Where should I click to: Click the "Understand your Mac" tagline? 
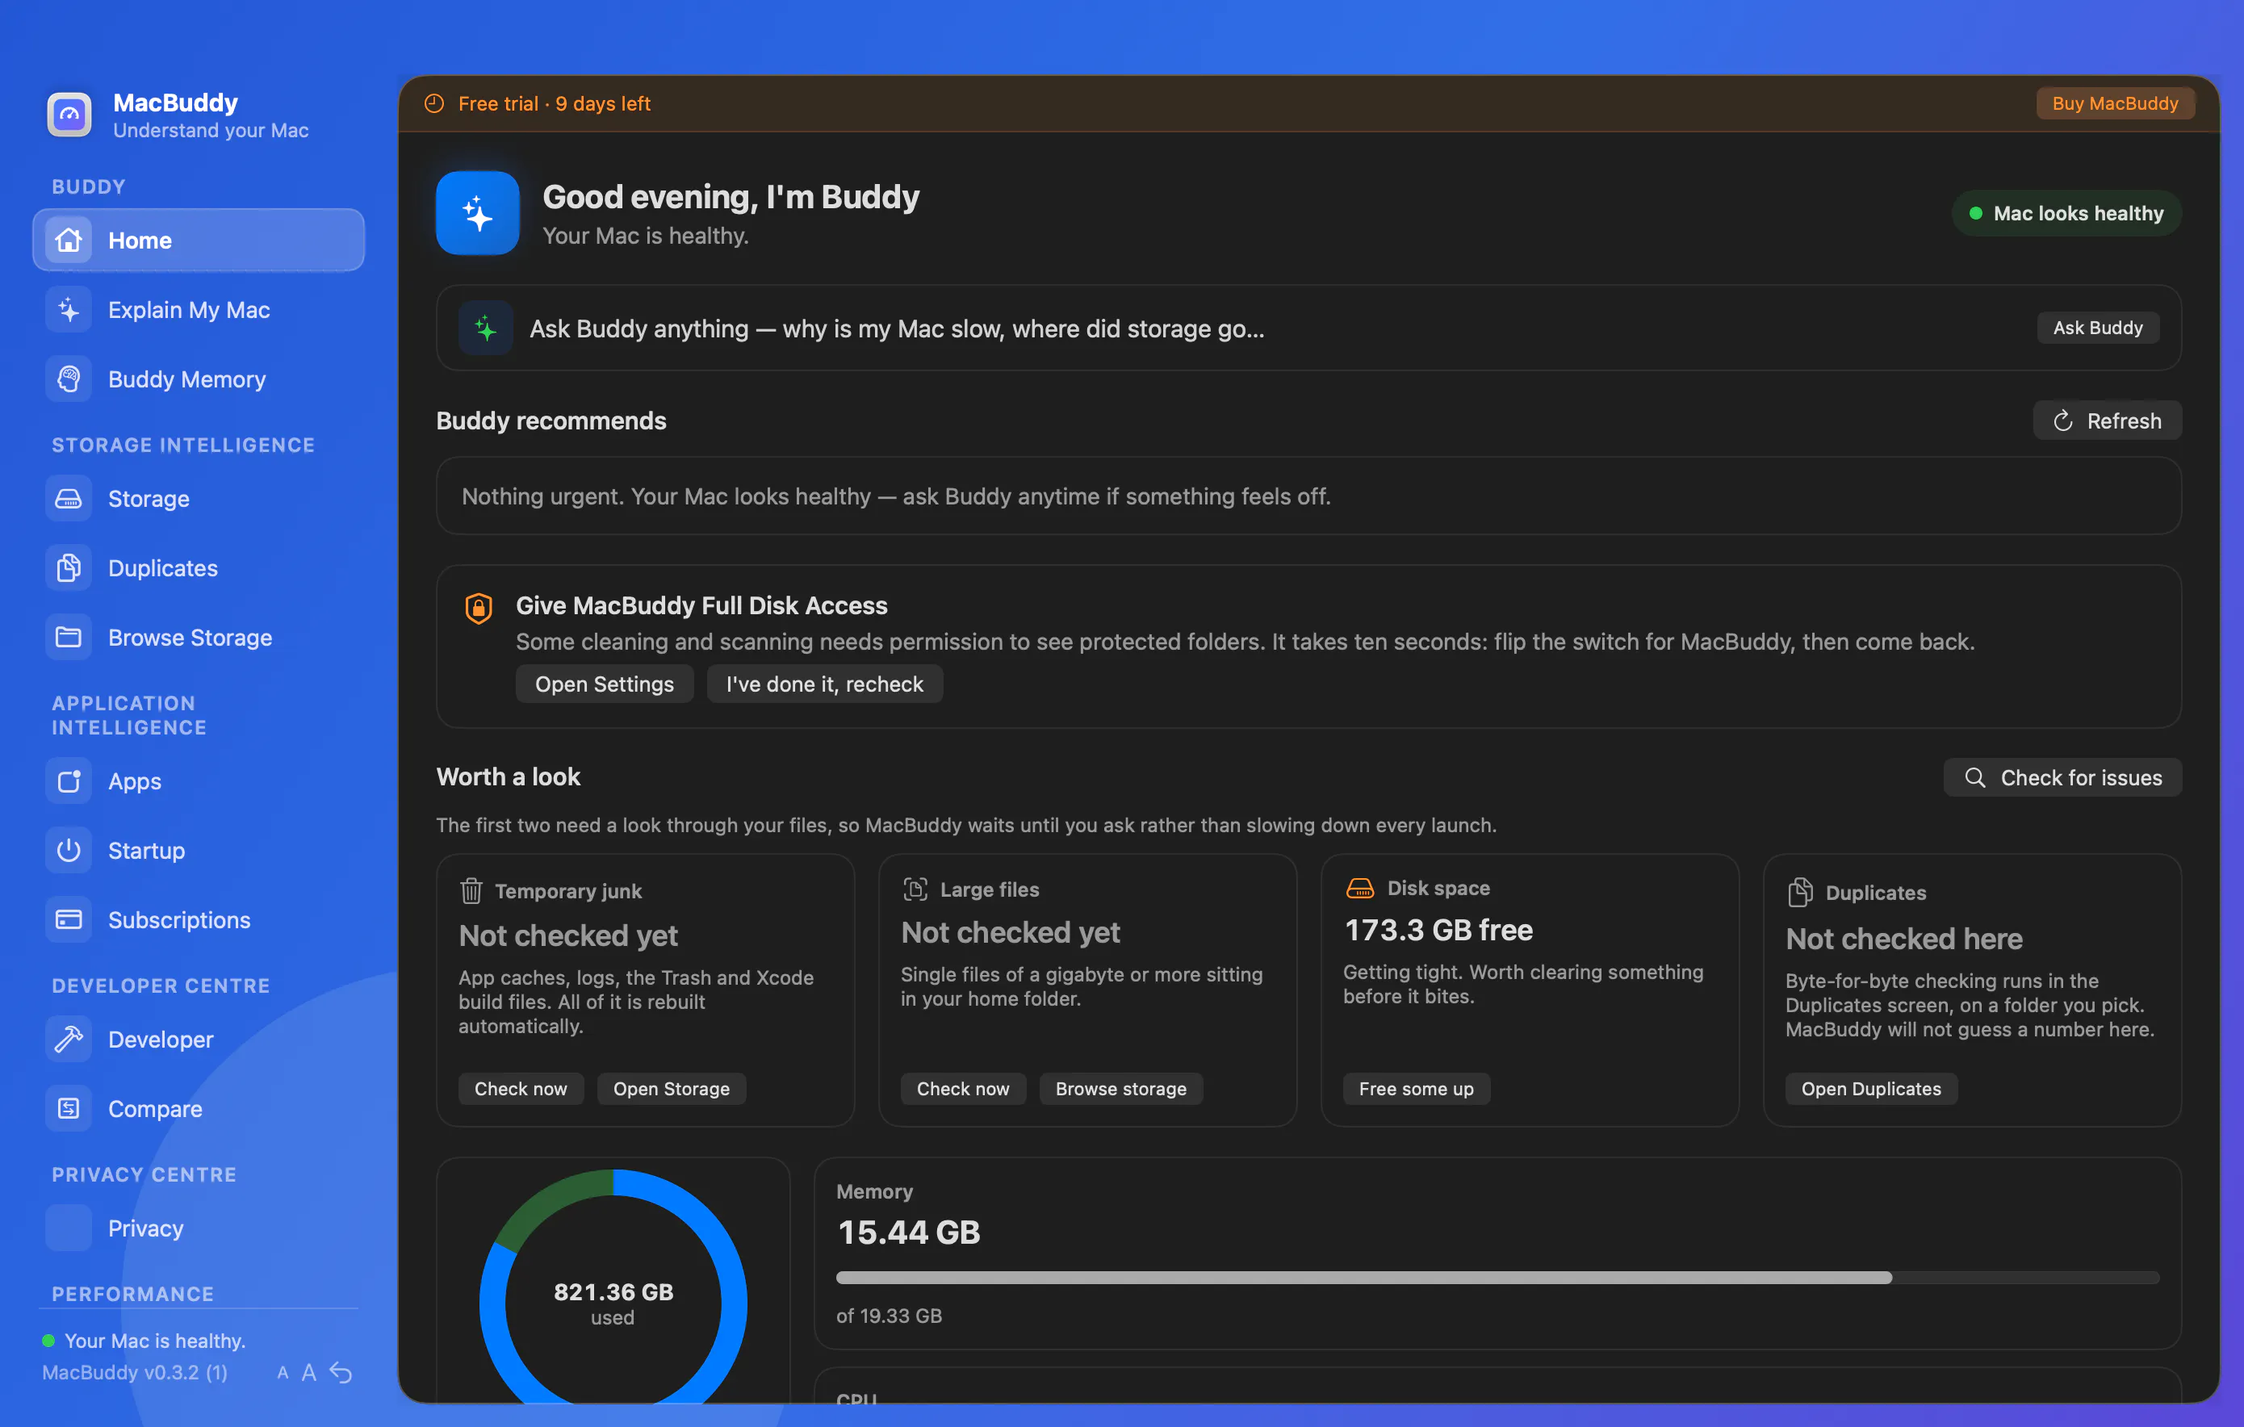(x=211, y=131)
